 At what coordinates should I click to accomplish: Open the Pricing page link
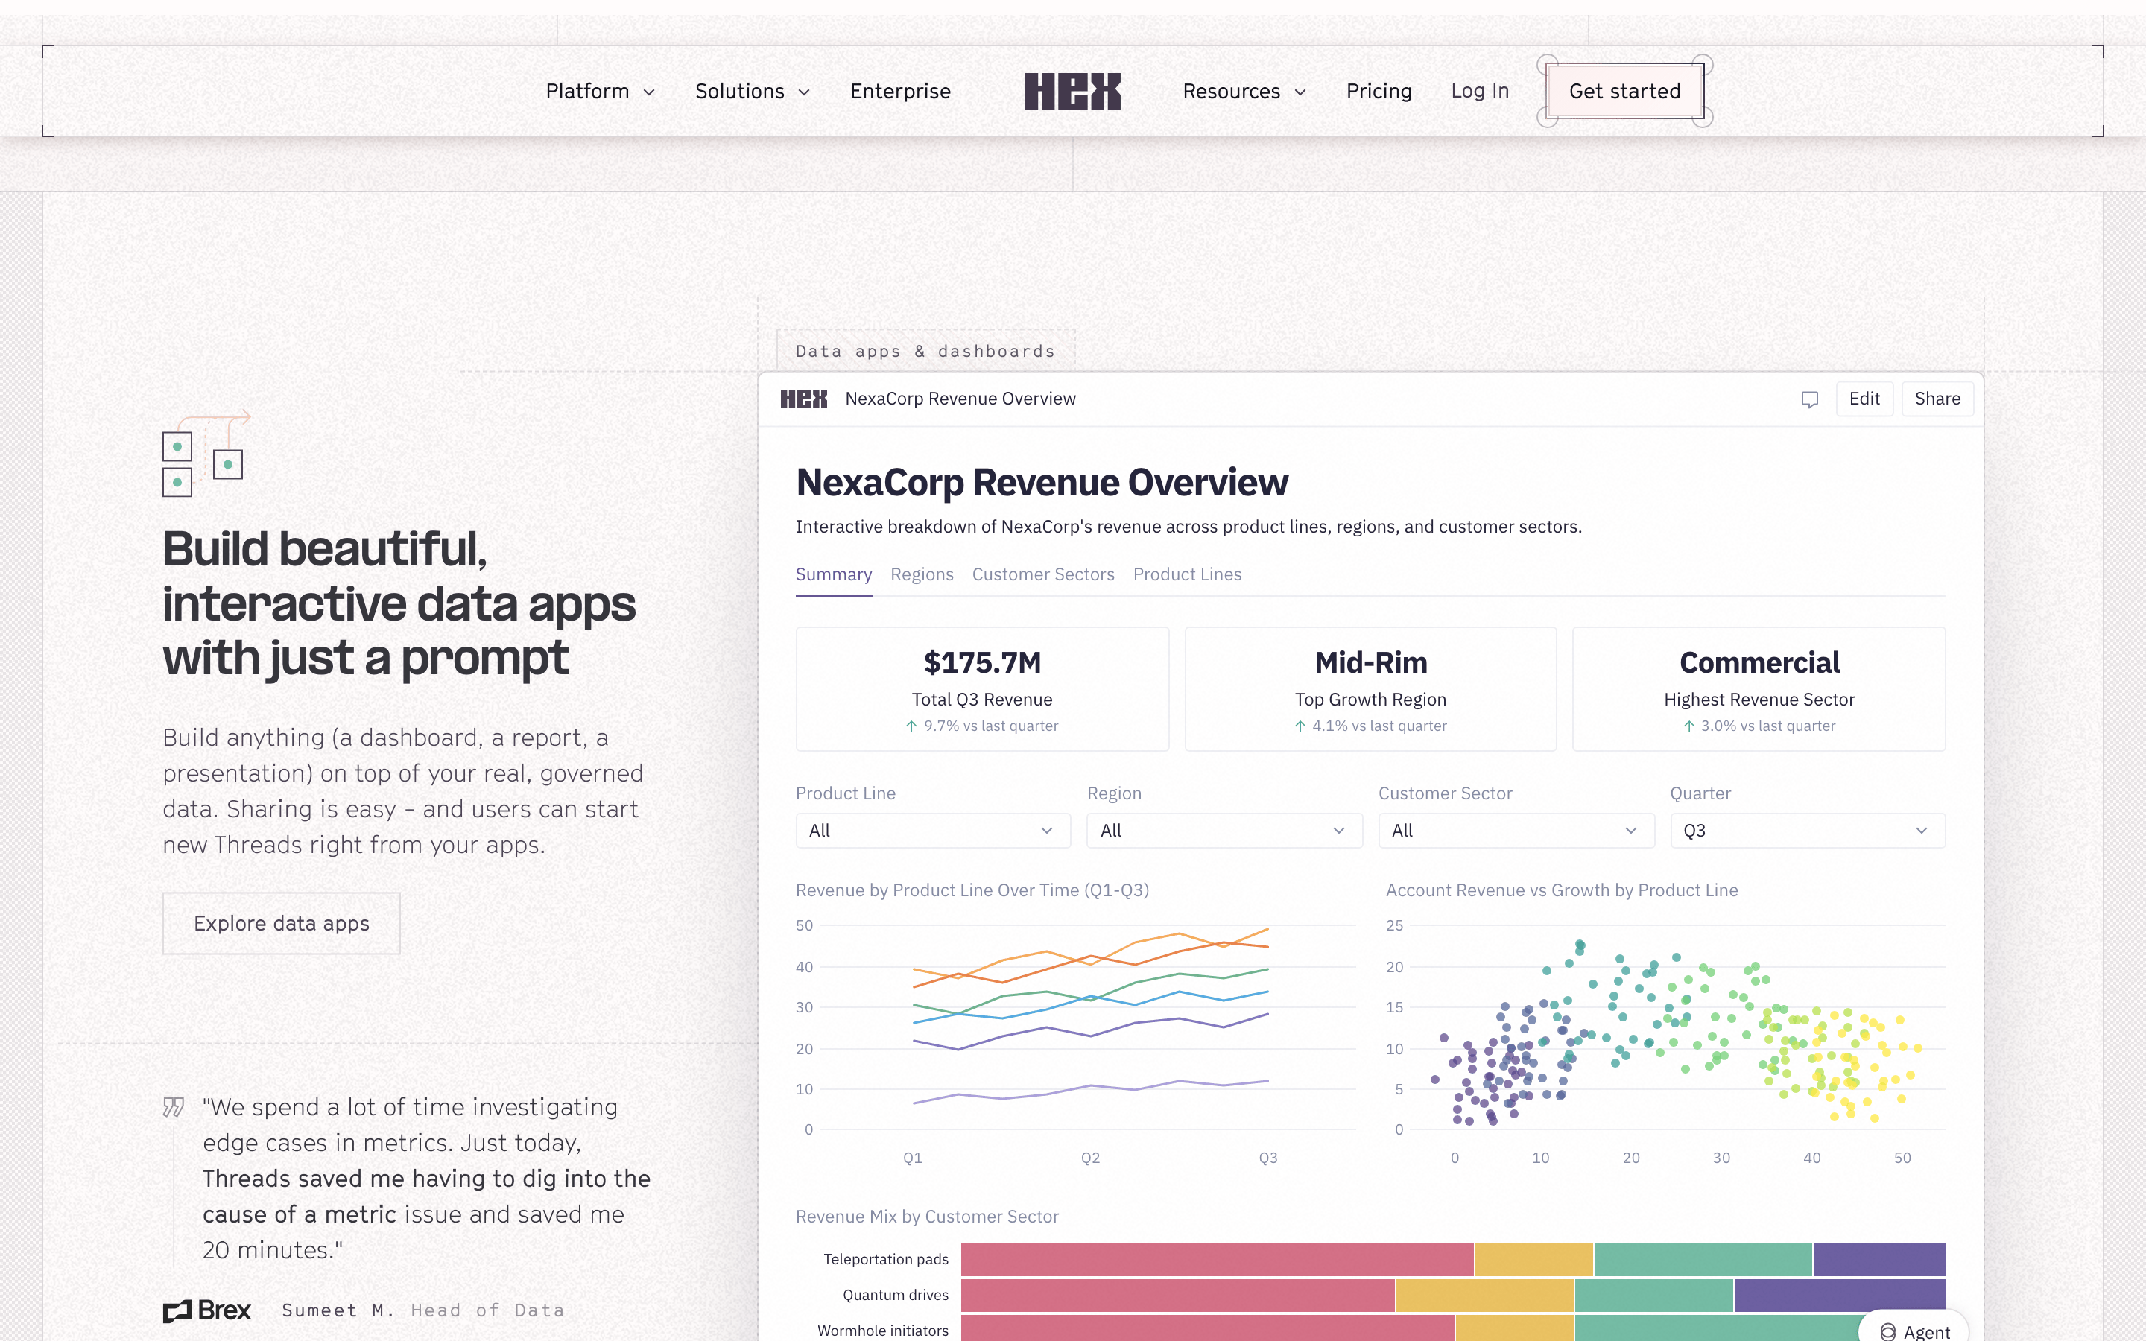pos(1378,92)
